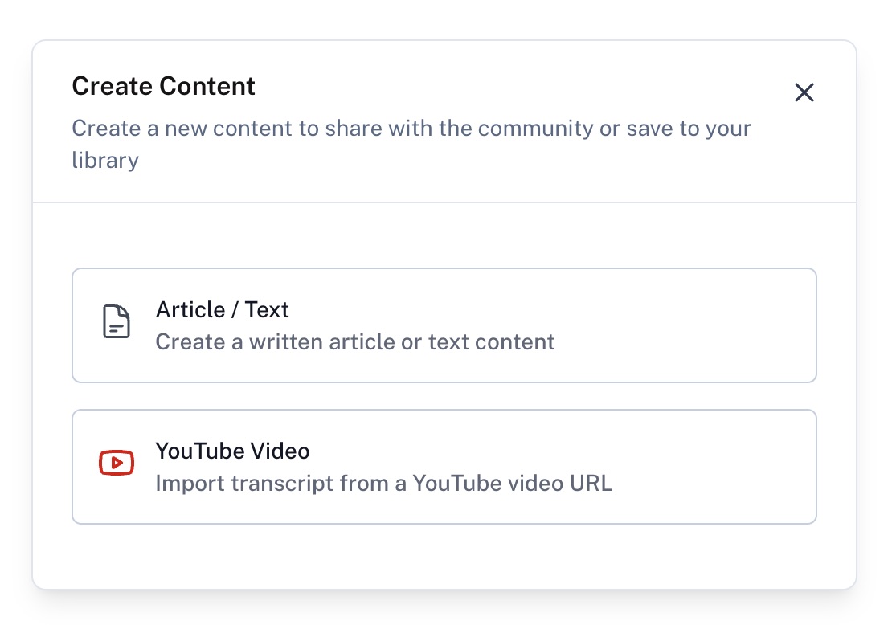Image resolution: width=892 pixels, height=625 pixels.
Task: Click the header divider line under the subtitle
Action: click(444, 202)
